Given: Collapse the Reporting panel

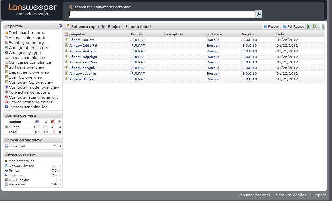Looking at the screenshot, I should [x=60, y=26].
